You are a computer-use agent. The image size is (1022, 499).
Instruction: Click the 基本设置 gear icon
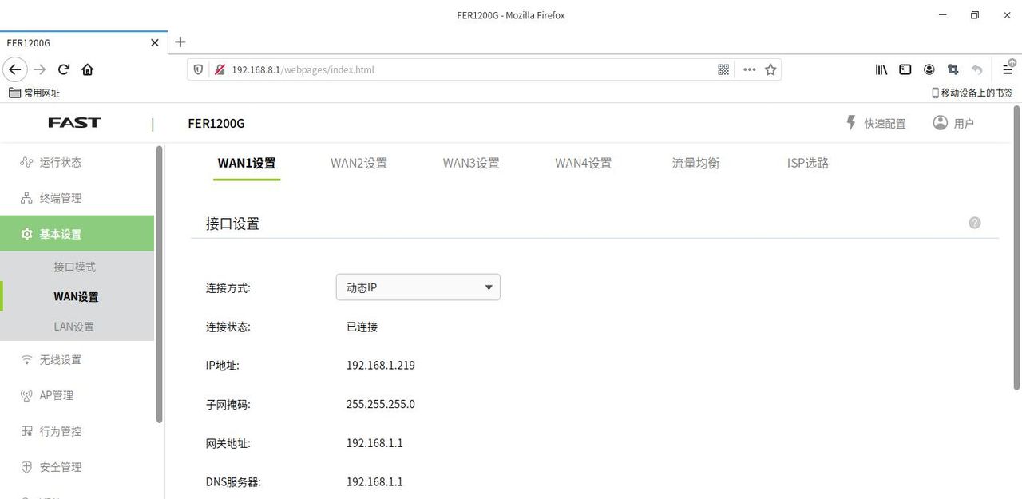(x=26, y=234)
